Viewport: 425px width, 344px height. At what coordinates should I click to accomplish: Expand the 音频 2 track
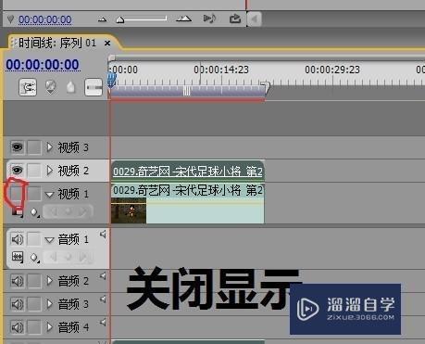click(x=49, y=281)
